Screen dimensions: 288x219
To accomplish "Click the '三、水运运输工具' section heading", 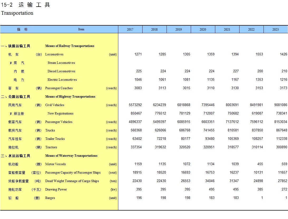I will point(16,156).
